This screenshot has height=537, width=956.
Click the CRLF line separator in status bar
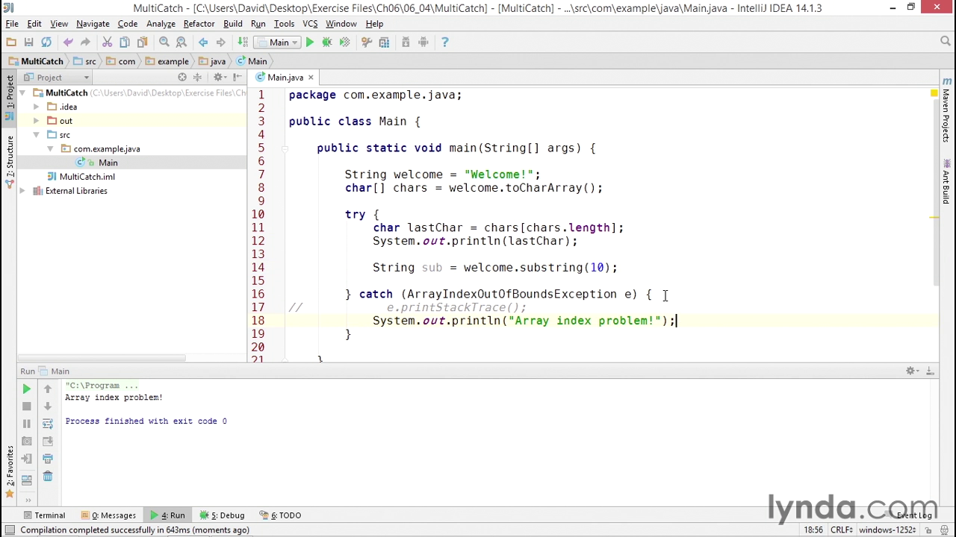pos(841,530)
